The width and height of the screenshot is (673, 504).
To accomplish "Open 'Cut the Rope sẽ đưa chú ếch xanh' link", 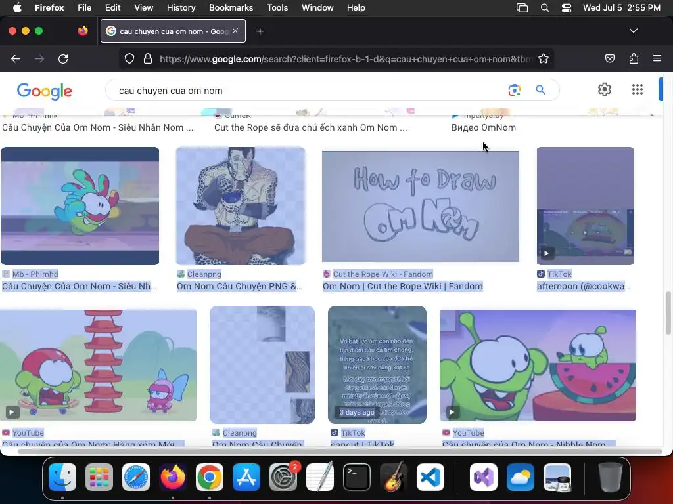I will click(x=310, y=127).
